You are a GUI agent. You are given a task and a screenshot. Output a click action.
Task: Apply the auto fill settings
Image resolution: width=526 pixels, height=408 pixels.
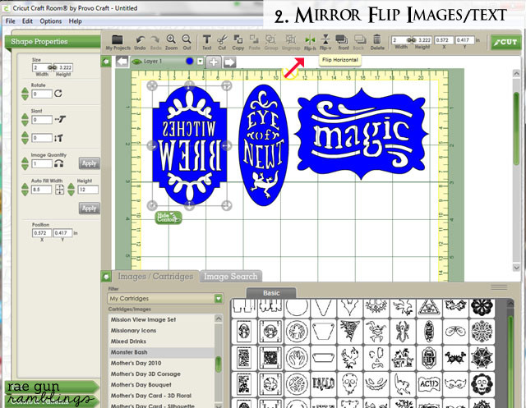(90, 208)
